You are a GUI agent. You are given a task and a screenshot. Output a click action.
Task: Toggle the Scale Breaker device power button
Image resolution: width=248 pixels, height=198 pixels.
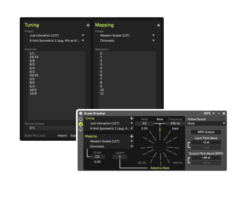click(x=81, y=113)
